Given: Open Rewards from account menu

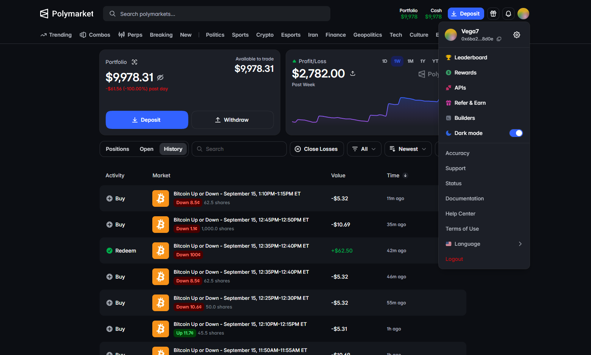Looking at the screenshot, I should pyautogui.click(x=484, y=73).
